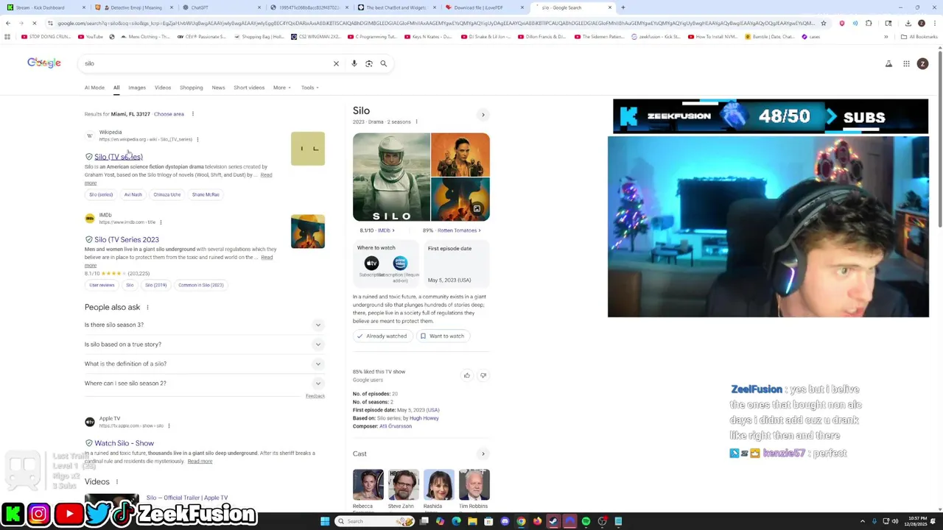Open more options next to Choose area
Viewport: 943px width, 530px height.
193,114
